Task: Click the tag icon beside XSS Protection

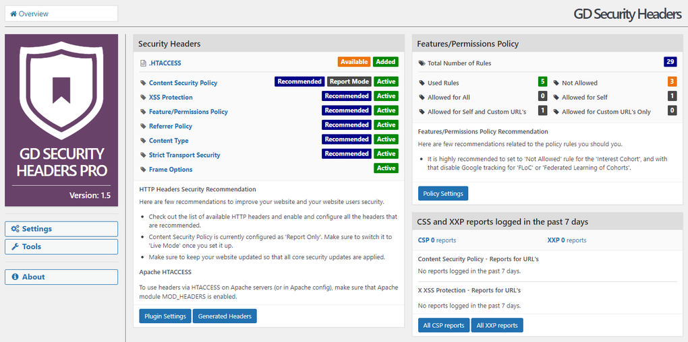Action: tap(143, 98)
